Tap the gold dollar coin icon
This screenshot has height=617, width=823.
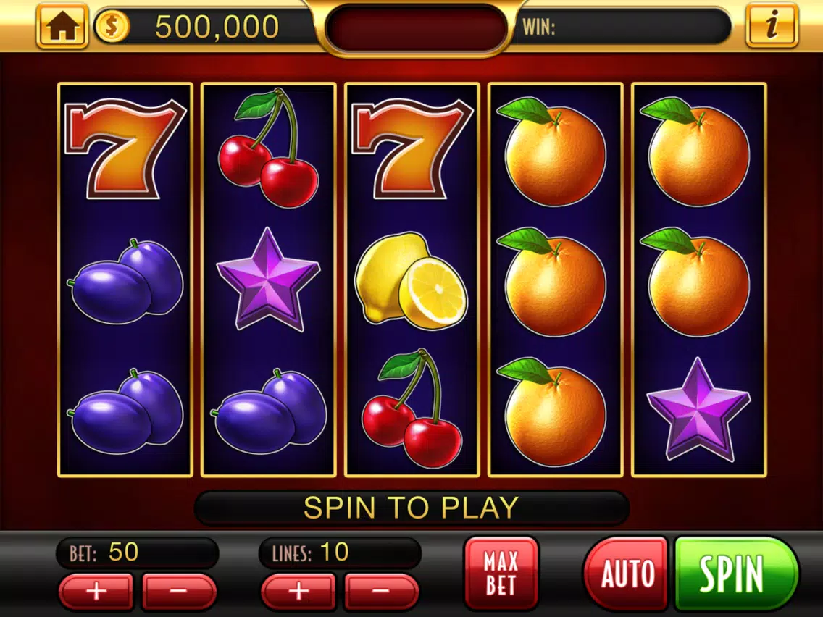[112, 26]
